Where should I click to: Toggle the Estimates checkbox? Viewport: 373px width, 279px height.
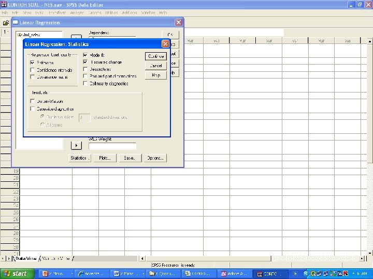pos(32,63)
